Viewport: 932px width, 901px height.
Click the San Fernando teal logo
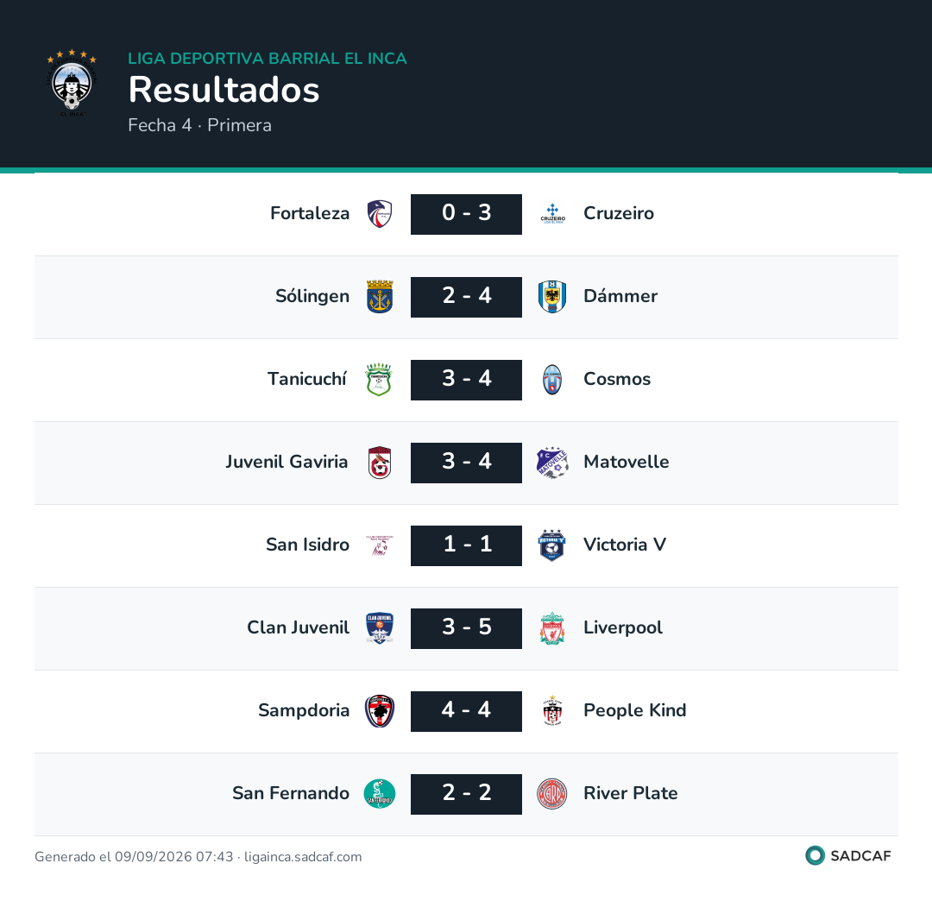click(x=379, y=793)
